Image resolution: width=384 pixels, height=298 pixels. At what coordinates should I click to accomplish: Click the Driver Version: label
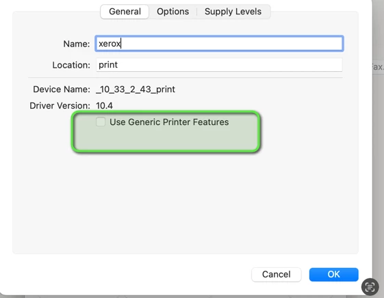tap(60, 106)
